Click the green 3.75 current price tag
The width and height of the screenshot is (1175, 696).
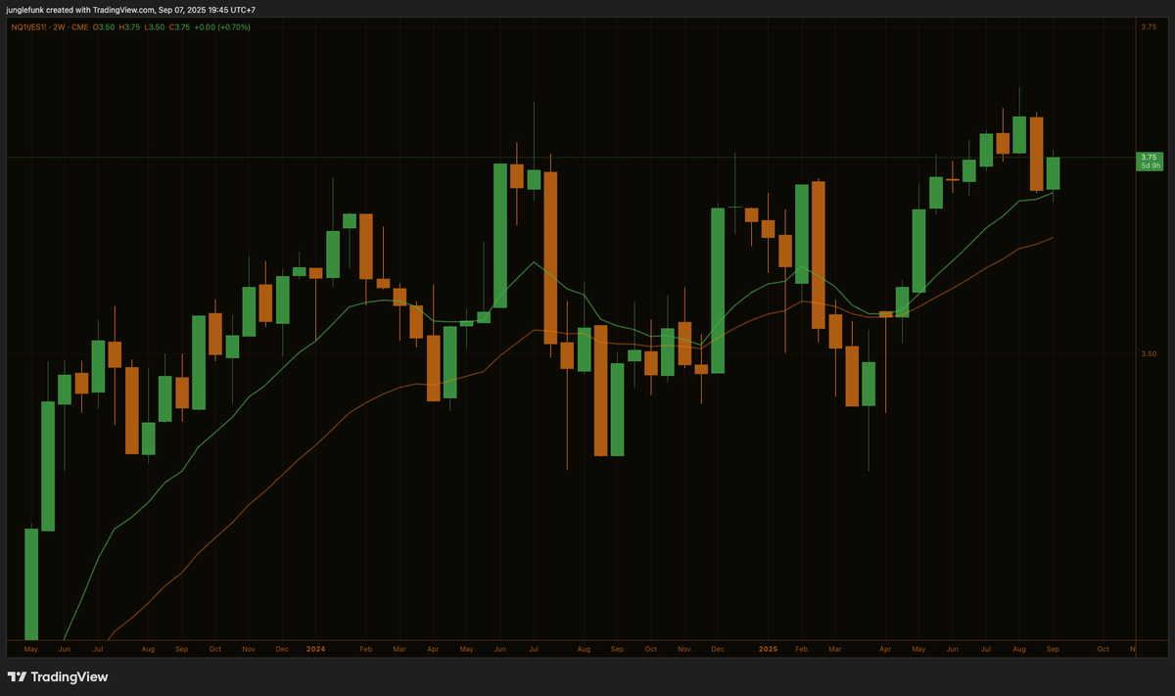coord(1150,157)
